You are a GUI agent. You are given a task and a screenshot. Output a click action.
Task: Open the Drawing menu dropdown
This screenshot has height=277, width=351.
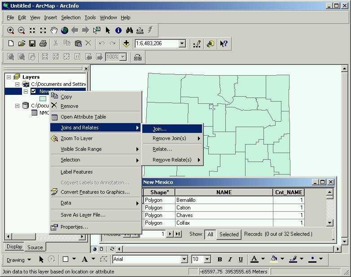(19, 260)
